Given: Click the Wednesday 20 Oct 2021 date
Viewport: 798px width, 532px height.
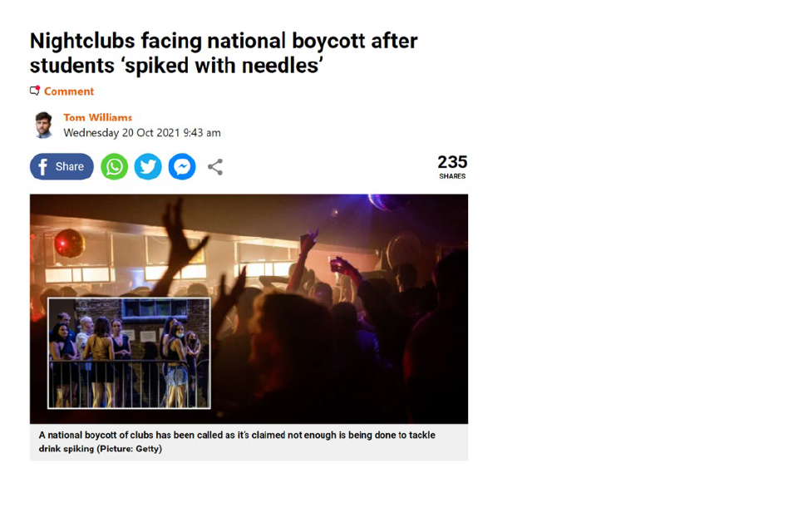Looking at the screenshot, I should 142,133.
